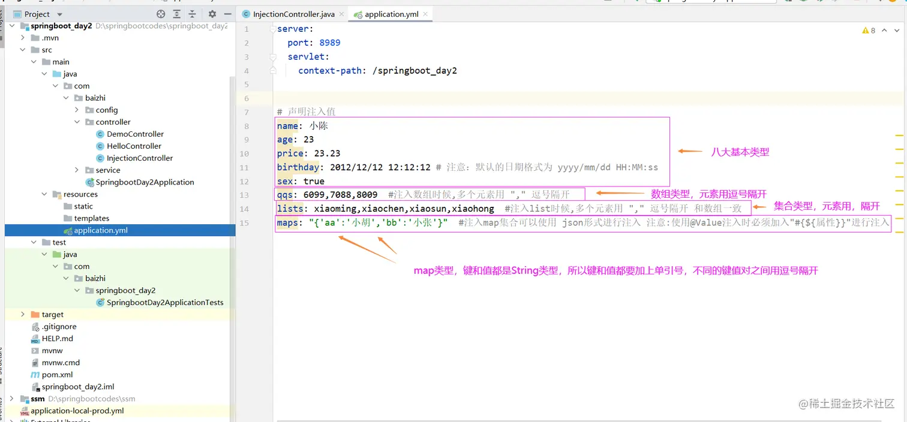
Task: Click the Collapse All icon in the Project panel
Action: [192, 14]
